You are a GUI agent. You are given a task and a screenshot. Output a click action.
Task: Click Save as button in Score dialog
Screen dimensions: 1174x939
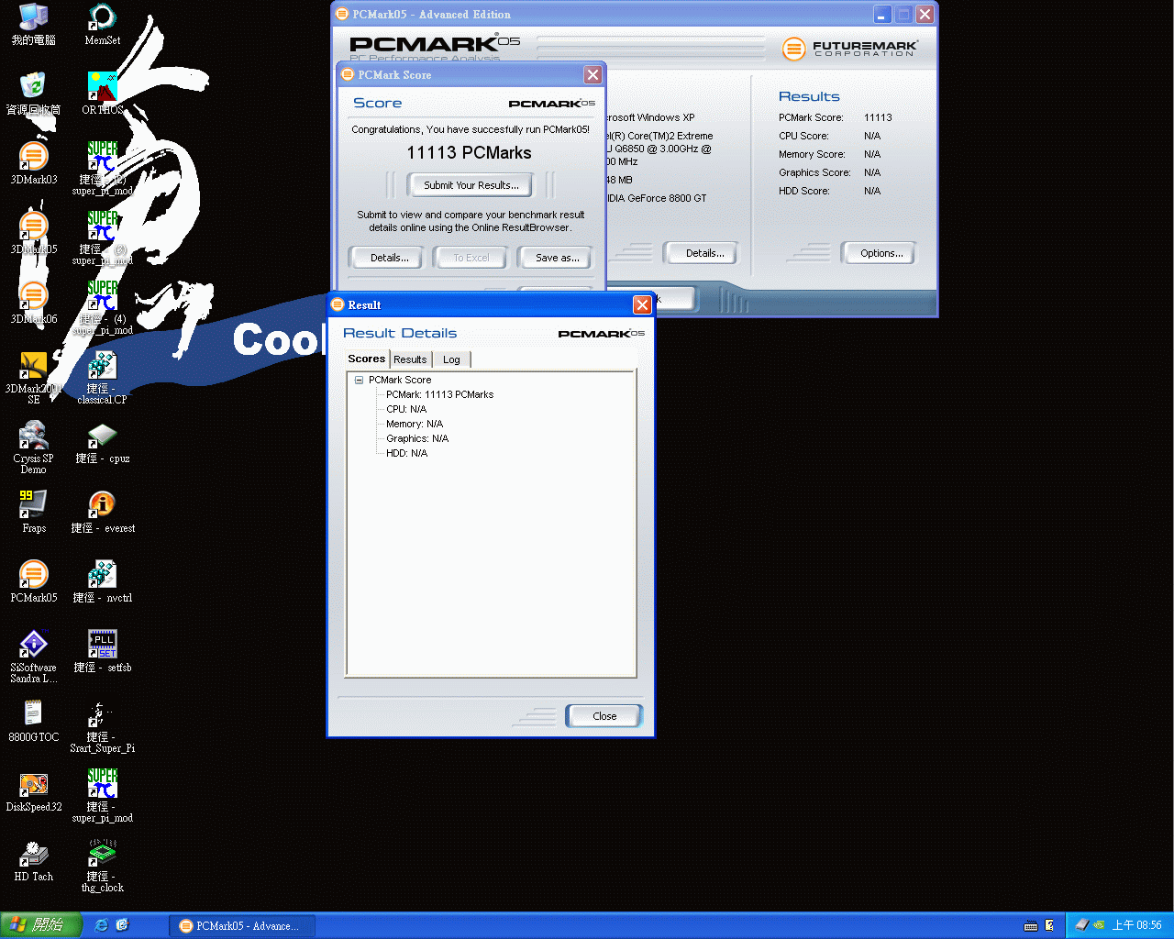coord(558,258)
